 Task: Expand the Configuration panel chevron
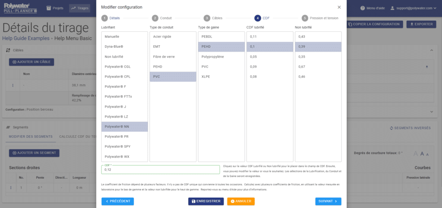coord(431,112)
